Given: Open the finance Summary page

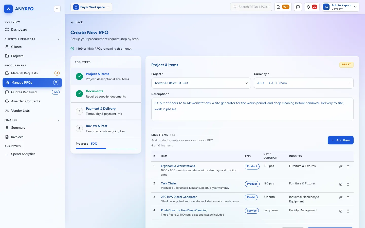Looking at the screenshot, I should pyautogui.click(x=32, y=128).
